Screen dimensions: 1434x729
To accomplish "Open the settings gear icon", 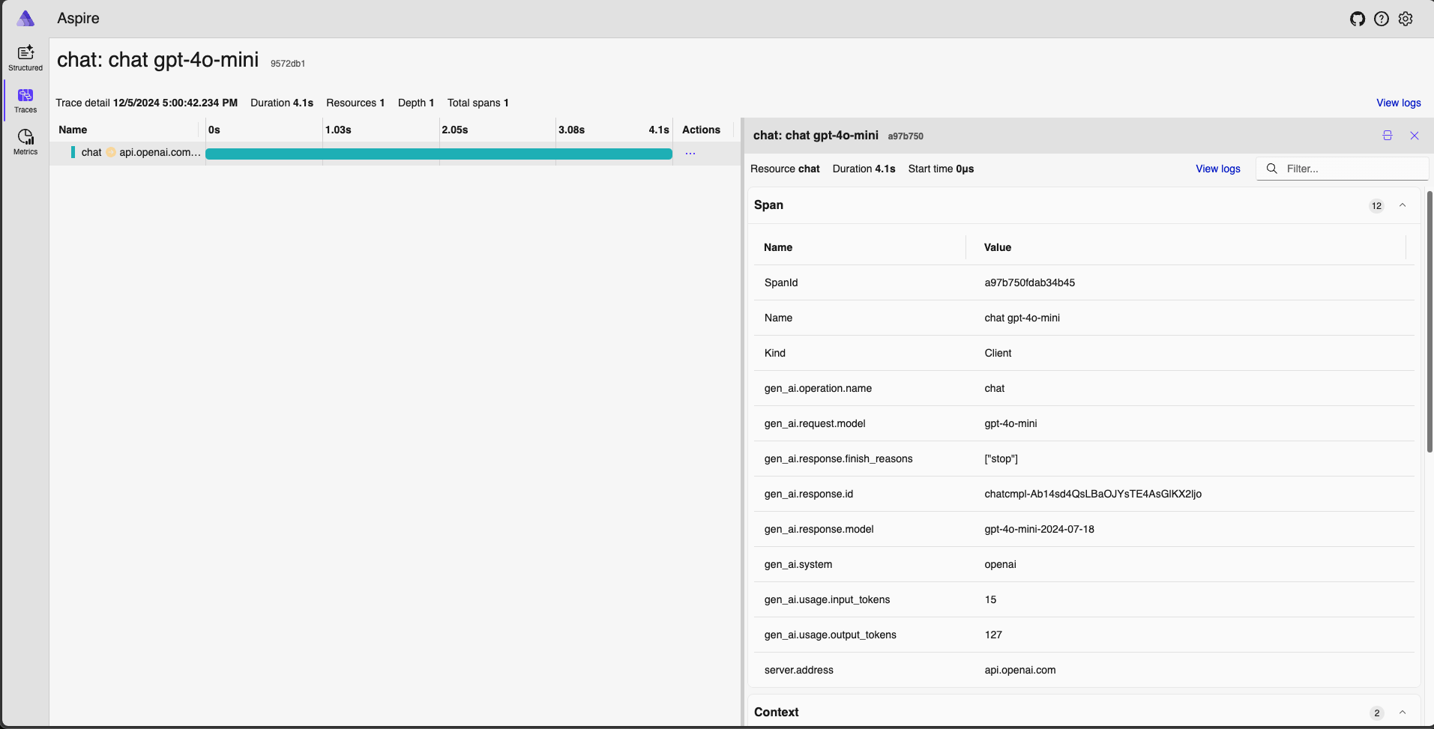I will (x=1406, y=19).
